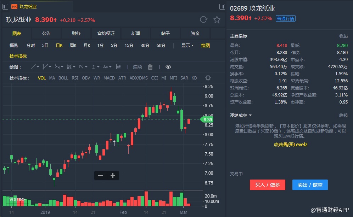353x217 pixels.
Task: Collapse the 主要指标 section with 收起
Action: [343, 36]
